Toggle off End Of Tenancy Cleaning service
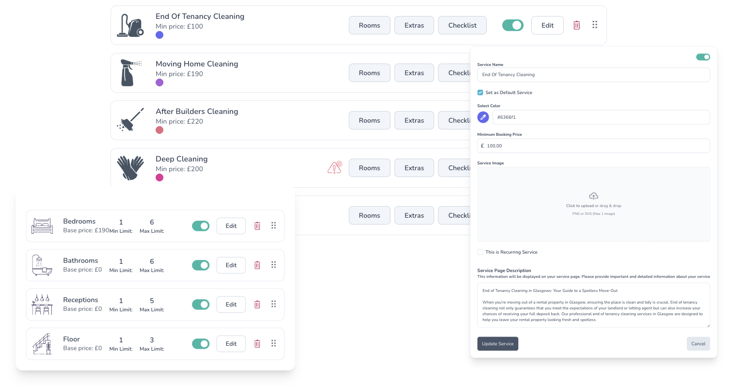Image resolution: width=734 pixels, height=387 pixels. 513,25
